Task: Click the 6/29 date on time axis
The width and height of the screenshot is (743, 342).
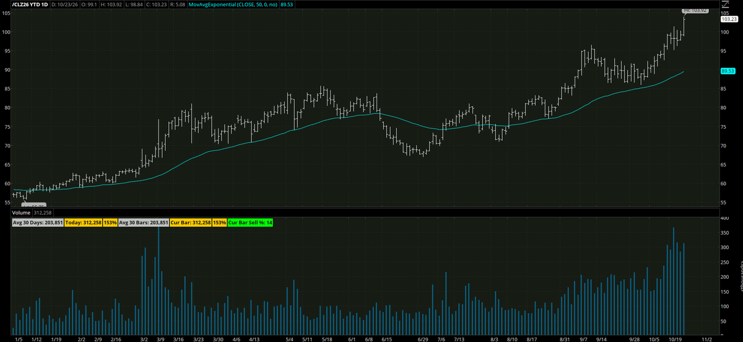Action: tap(424, 339)
